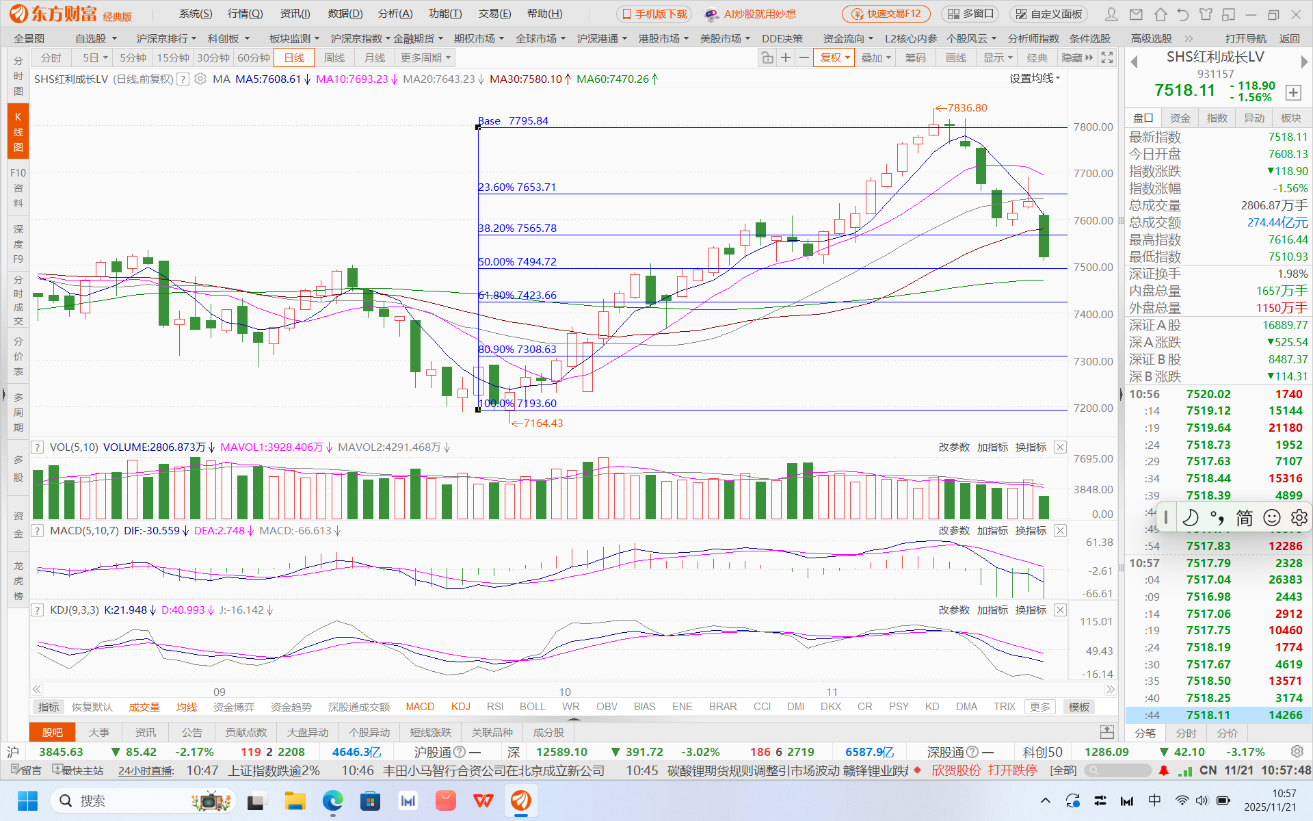
Task: Switch to the 周线 weekly tab
Action: point(334,58)
